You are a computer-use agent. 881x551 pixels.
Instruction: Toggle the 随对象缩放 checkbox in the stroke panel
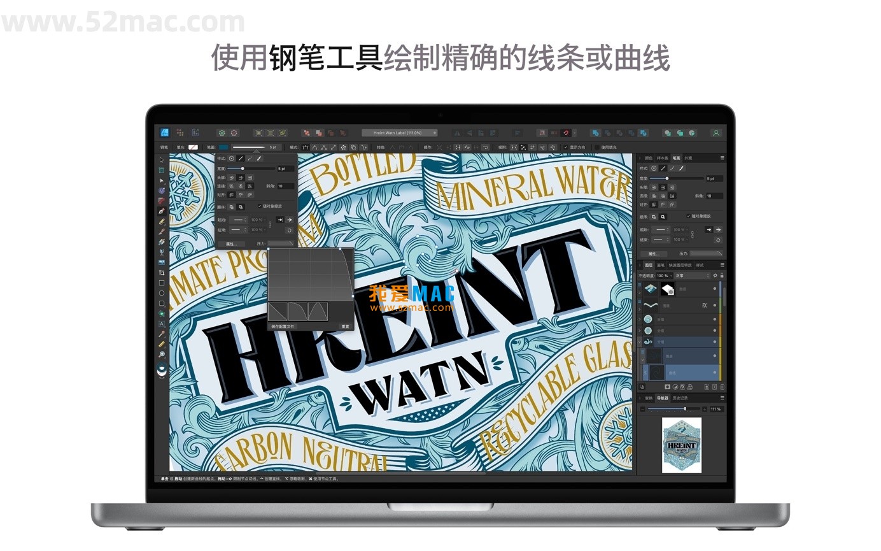coord(259,206)
